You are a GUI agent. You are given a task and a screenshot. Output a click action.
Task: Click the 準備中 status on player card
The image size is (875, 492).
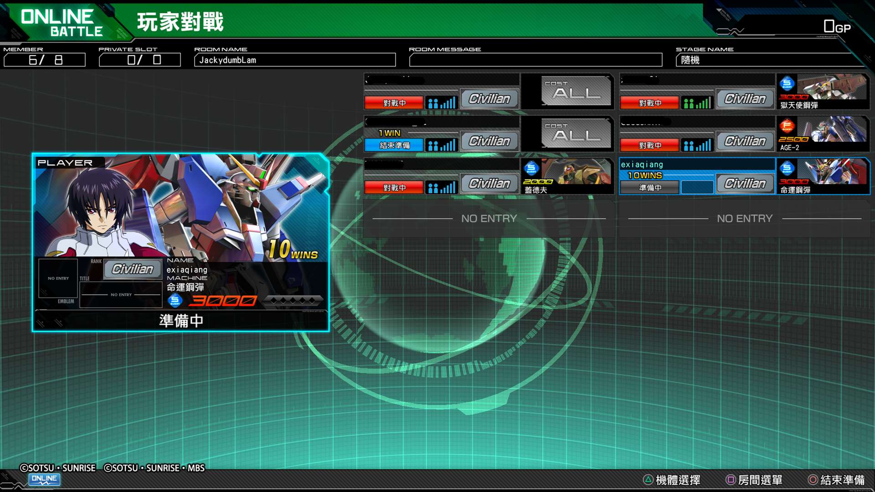(x=181, y=321)
